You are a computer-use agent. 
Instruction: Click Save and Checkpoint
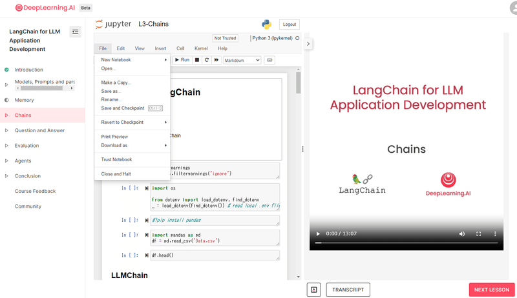pyautogui.click(x=132, y=108)
